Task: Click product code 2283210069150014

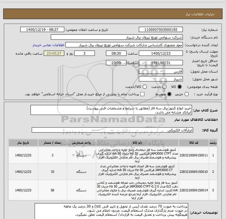Action: [x=194, y=190]
